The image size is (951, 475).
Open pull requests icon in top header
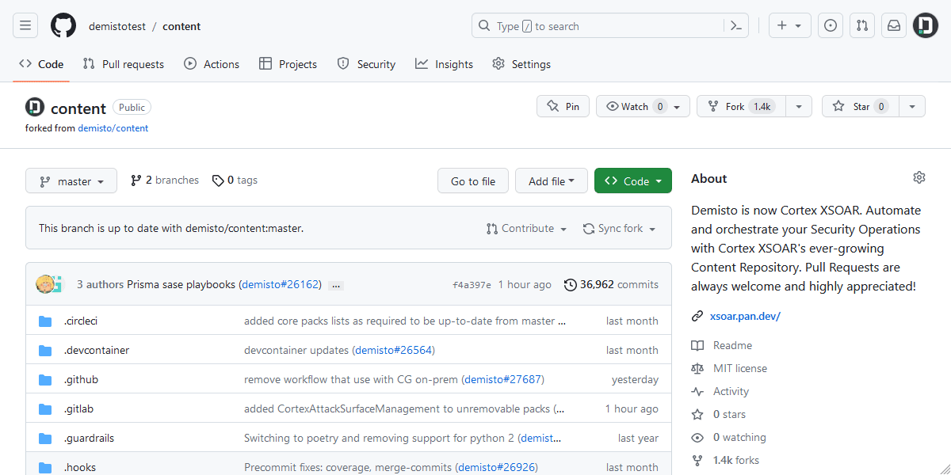pos(862,26)
